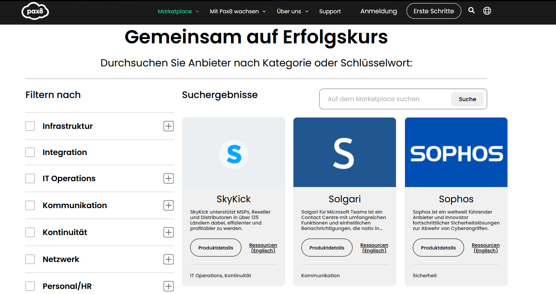556x294 pixels.
Task: Tick the Integration filter checkbox
Action: (30, 152)
